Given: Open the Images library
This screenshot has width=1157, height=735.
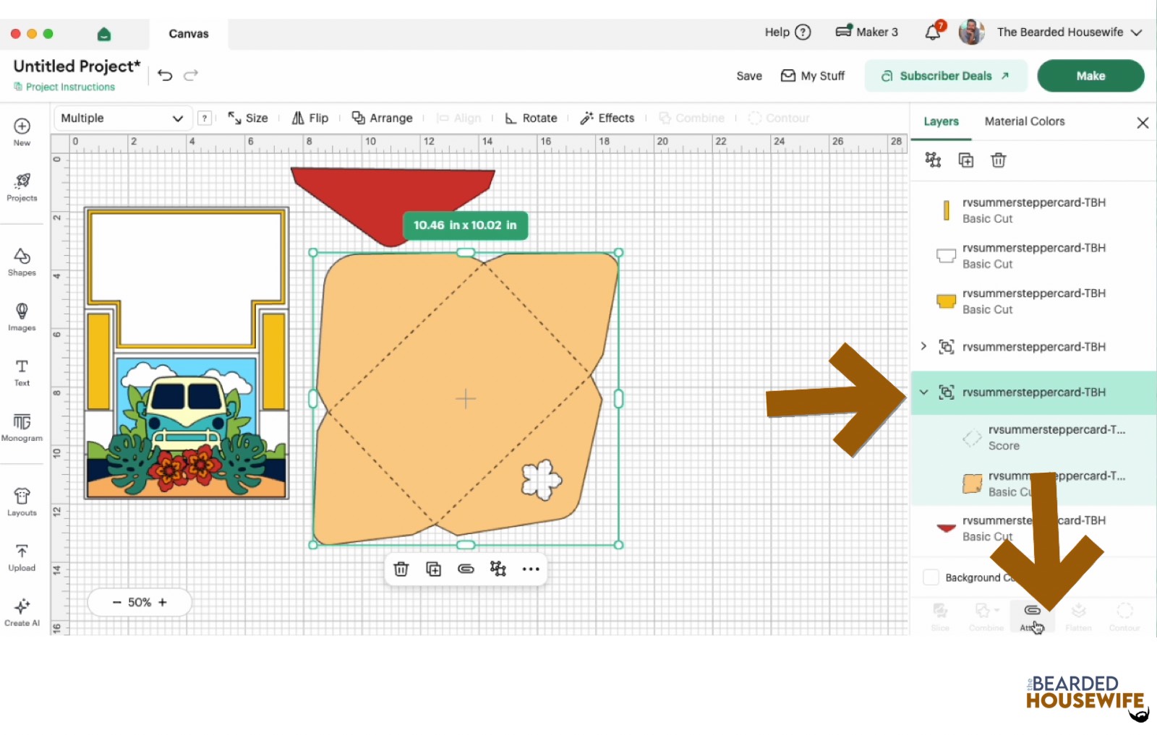Looking at the screenshot, I should [22, 317].
